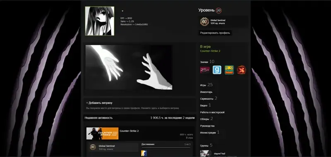Screen dimensions: 331x157
Task: Click Counter-Strike 2 under В игре
Action: (210, 51)
